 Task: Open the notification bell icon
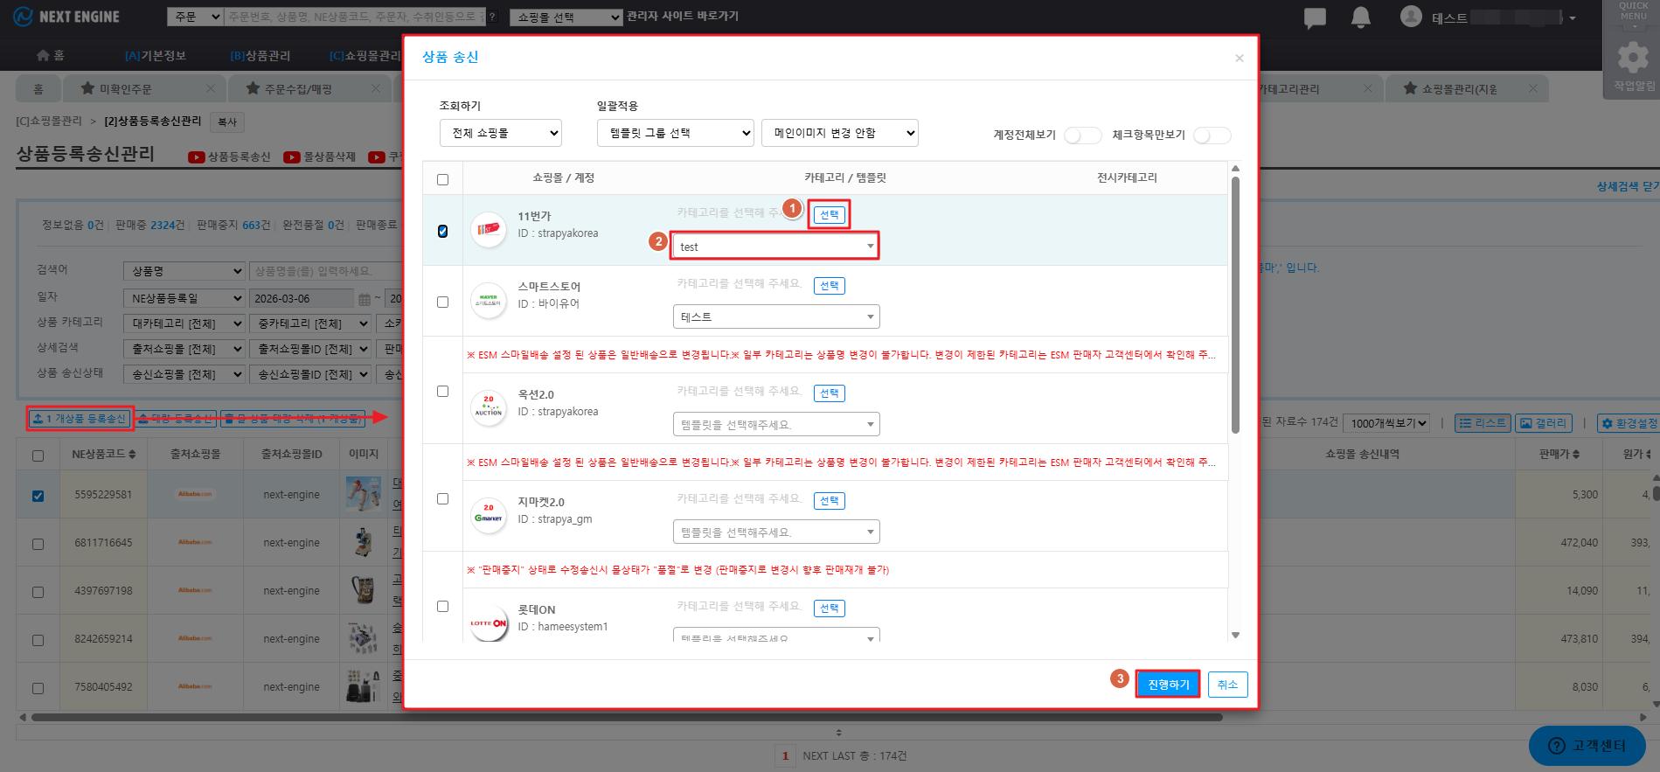point(1360,17)
